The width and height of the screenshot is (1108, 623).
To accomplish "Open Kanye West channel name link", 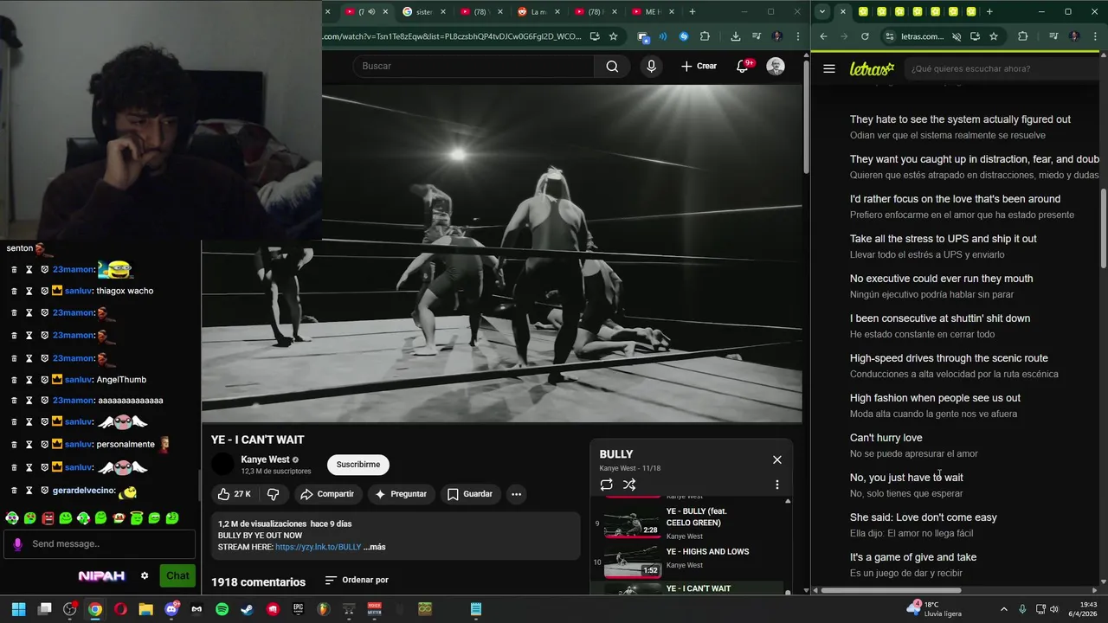I will pos(265,459).
